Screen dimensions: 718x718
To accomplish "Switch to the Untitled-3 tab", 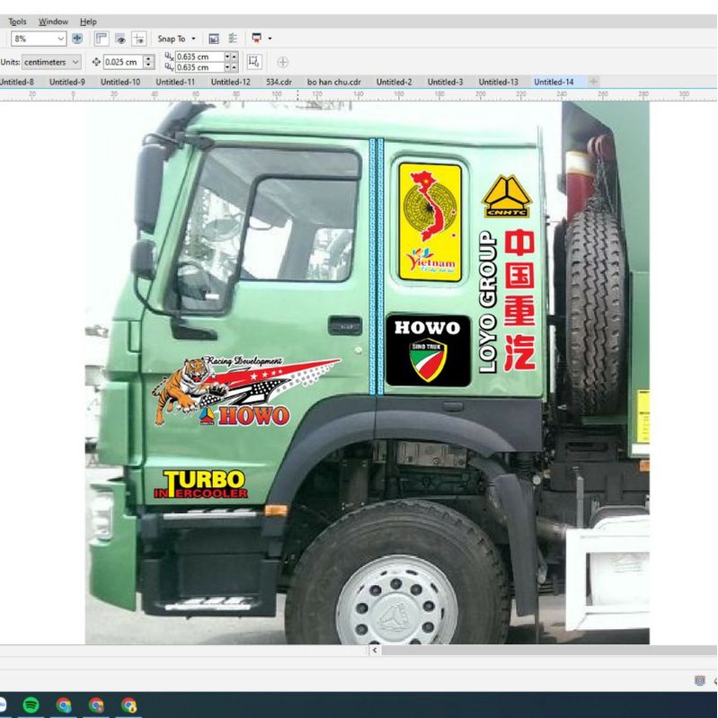I will 445,82.
